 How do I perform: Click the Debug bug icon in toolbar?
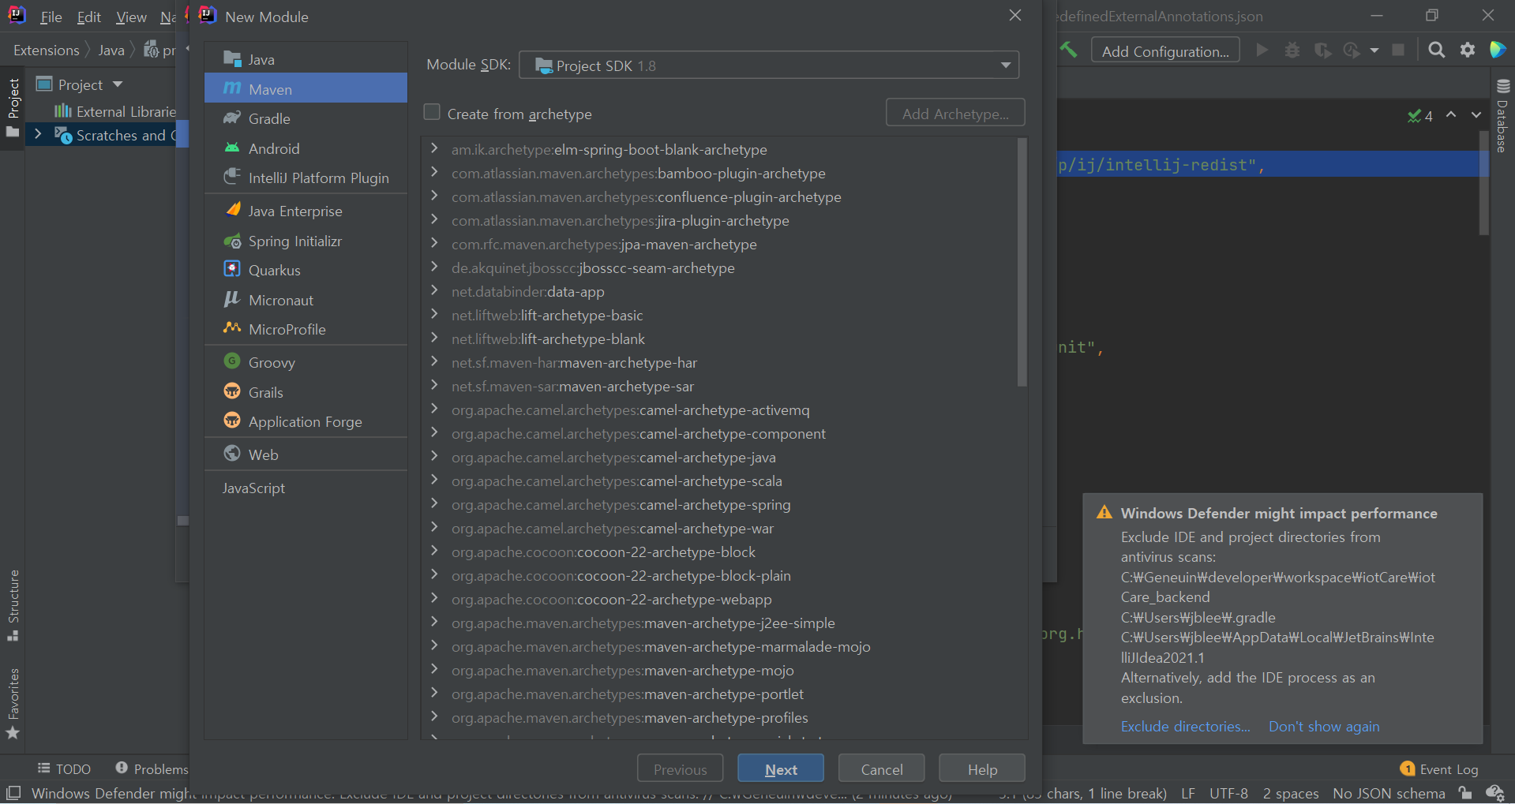[1292, 50]
